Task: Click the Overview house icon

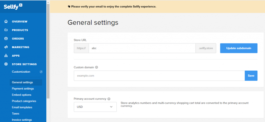Action: click(6, 22)
